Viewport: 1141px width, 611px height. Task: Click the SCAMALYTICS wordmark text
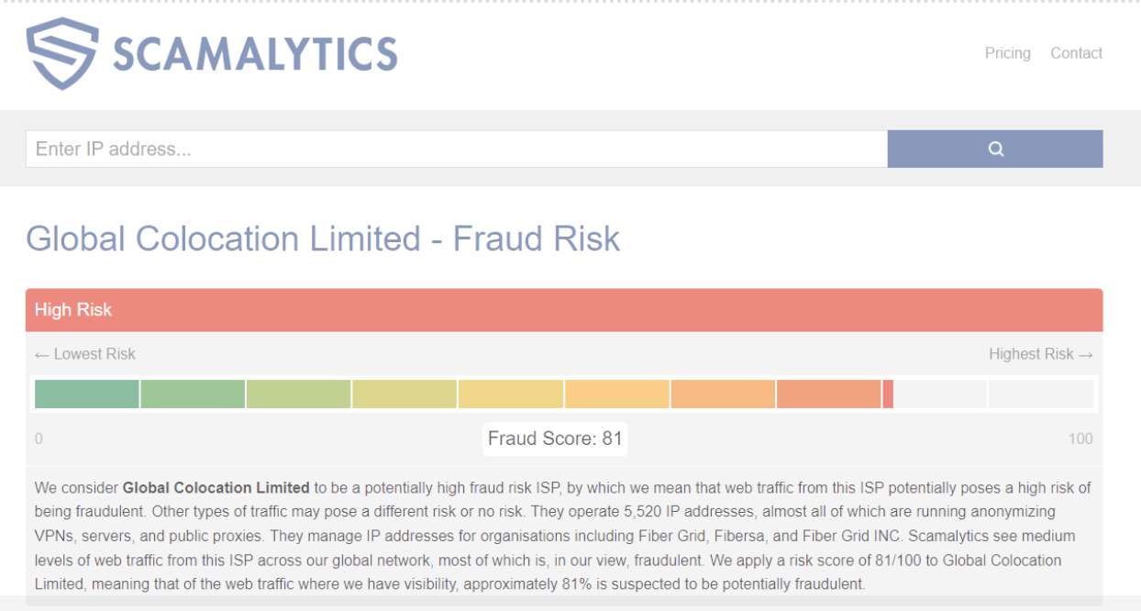[255, 54]
